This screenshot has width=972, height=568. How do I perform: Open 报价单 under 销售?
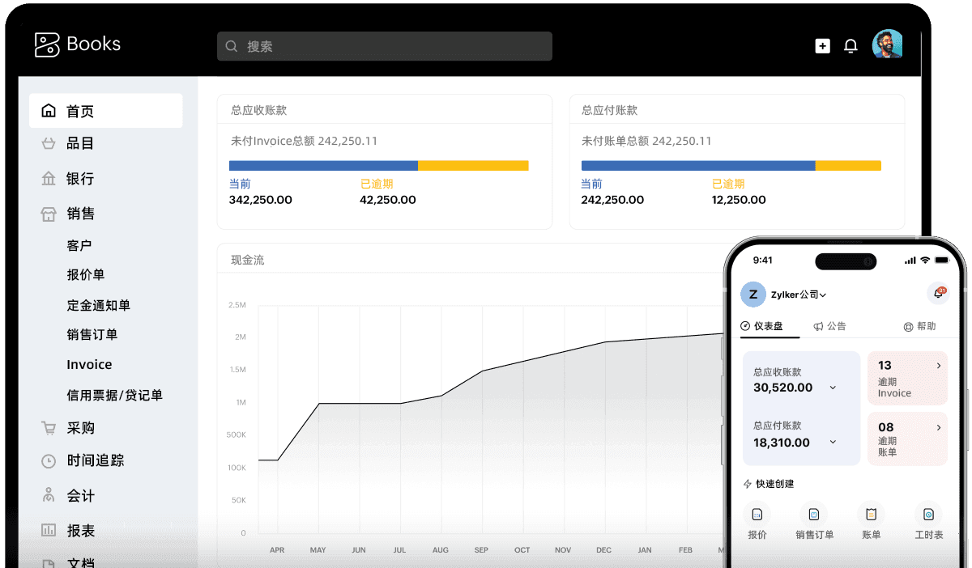click(x=86, y=275)
